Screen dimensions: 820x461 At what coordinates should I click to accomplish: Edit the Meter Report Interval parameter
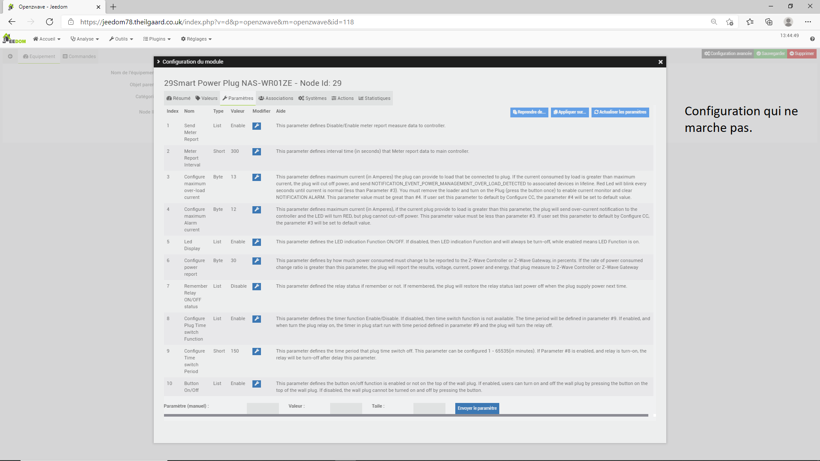[x=256, y=152]
